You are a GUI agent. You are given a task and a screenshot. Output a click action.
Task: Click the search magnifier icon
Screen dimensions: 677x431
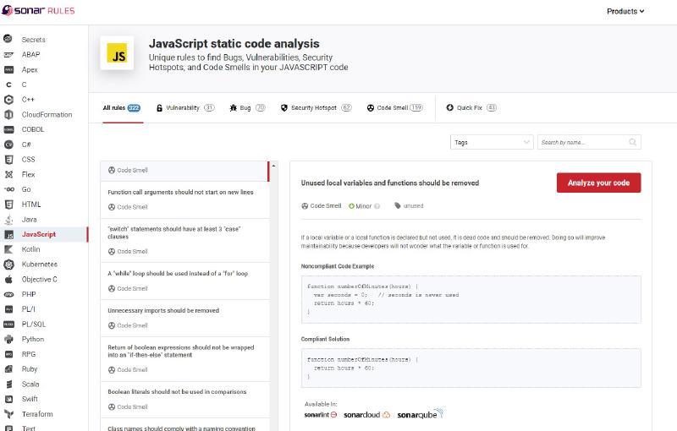(x=632, y=142)
